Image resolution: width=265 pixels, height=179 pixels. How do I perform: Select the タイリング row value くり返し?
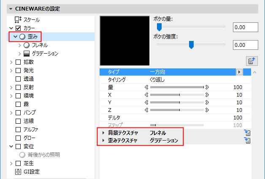[157, 80]
